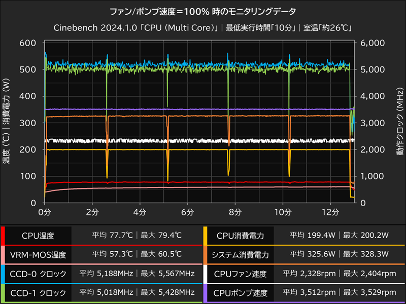The image size is (406, 304).
Task: Click the 12分 mark on the time axis
Action: point(332,210)
